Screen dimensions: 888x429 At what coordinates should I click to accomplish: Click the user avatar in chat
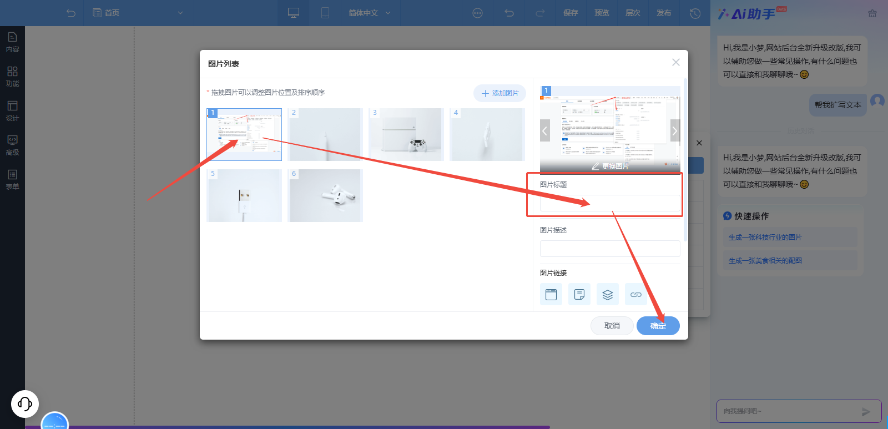[877, 101]
